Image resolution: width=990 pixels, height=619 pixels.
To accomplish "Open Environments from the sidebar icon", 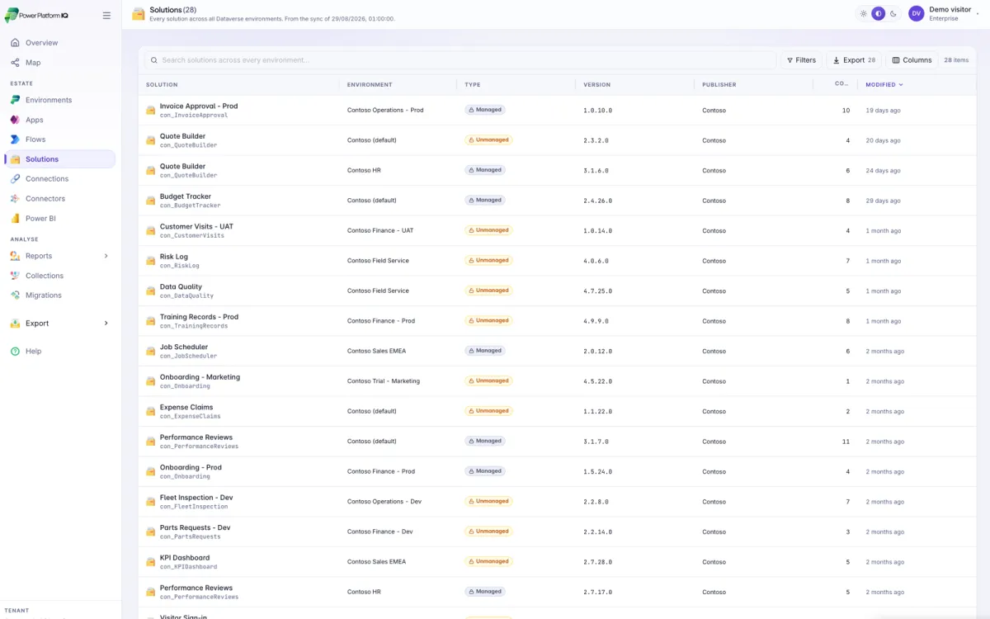I will click(x=16, y=100).
